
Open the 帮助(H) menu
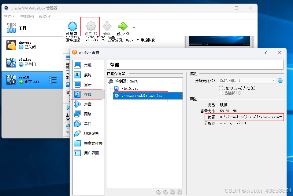[x=45, y=16]
